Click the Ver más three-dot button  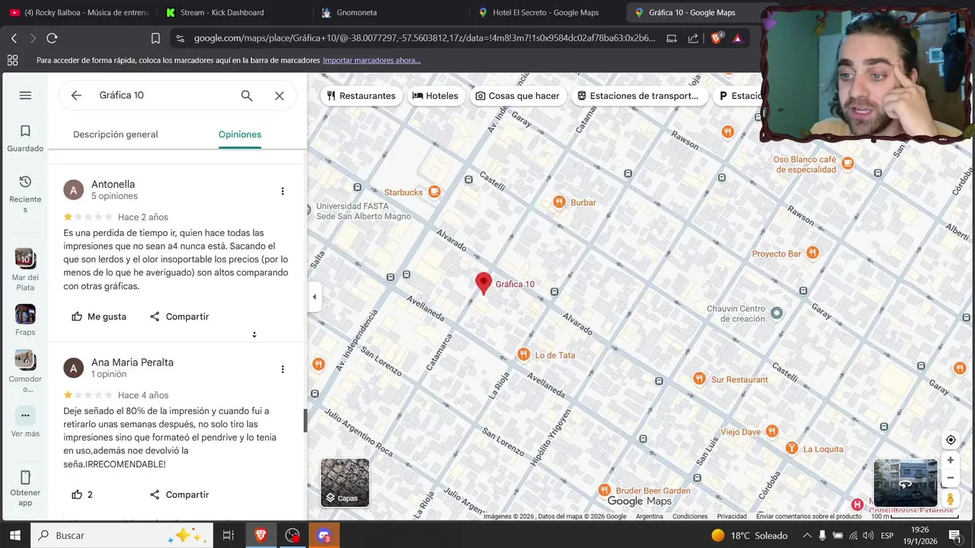25,416
